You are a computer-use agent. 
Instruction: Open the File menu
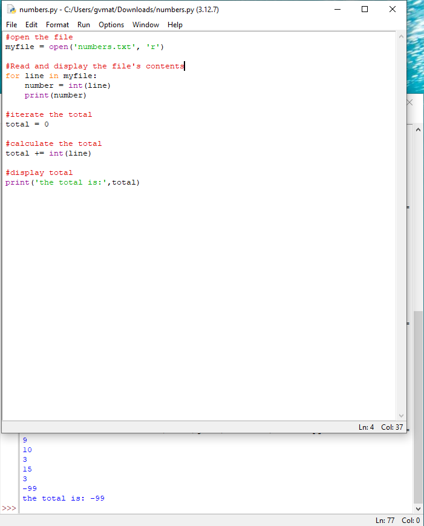[11, 25]
